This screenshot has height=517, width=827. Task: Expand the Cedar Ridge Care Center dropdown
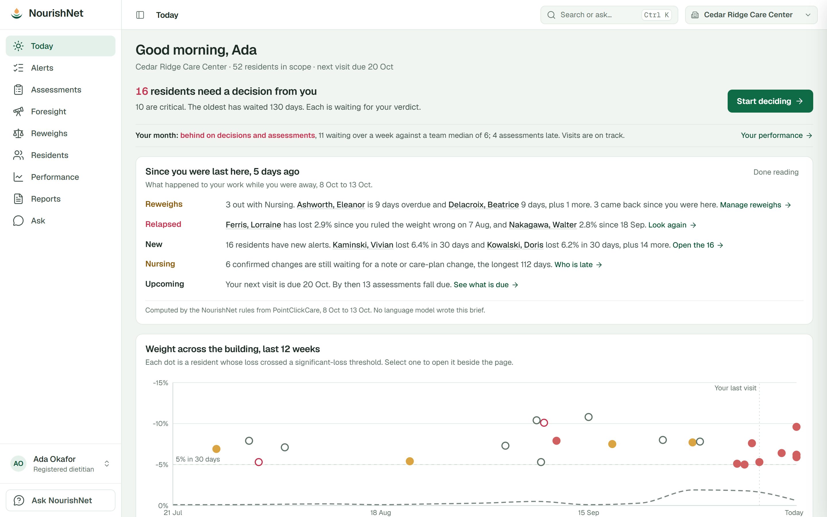[751, 15]
